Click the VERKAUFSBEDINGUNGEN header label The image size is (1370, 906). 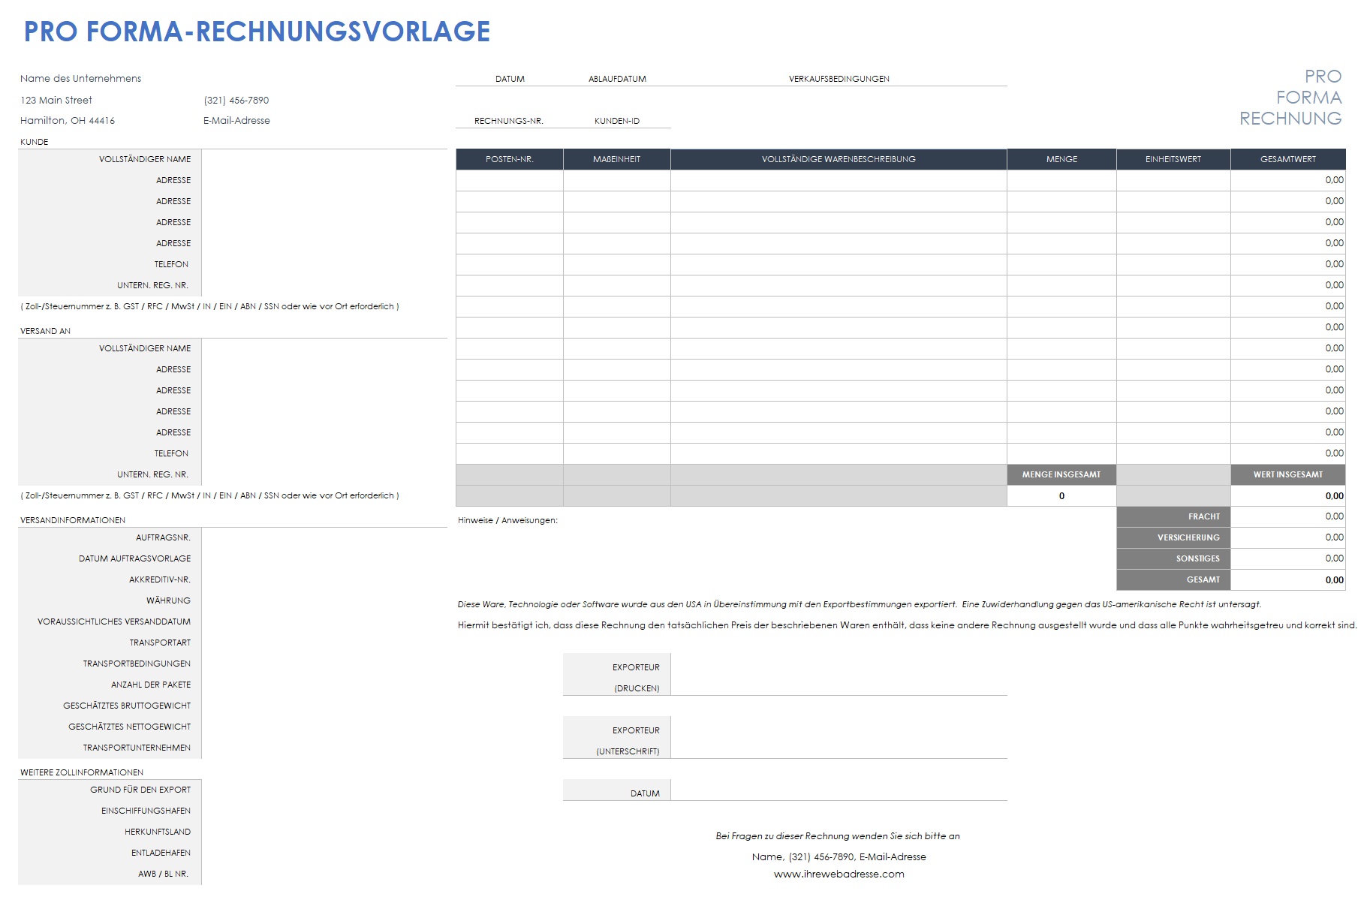point(839,79)
